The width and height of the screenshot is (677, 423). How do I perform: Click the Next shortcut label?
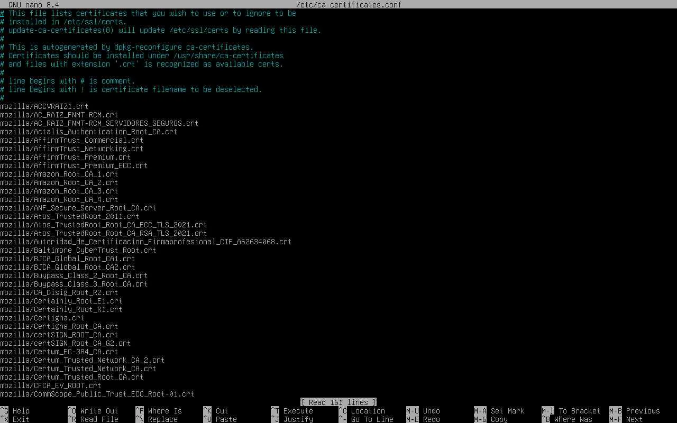coord(634,419)
